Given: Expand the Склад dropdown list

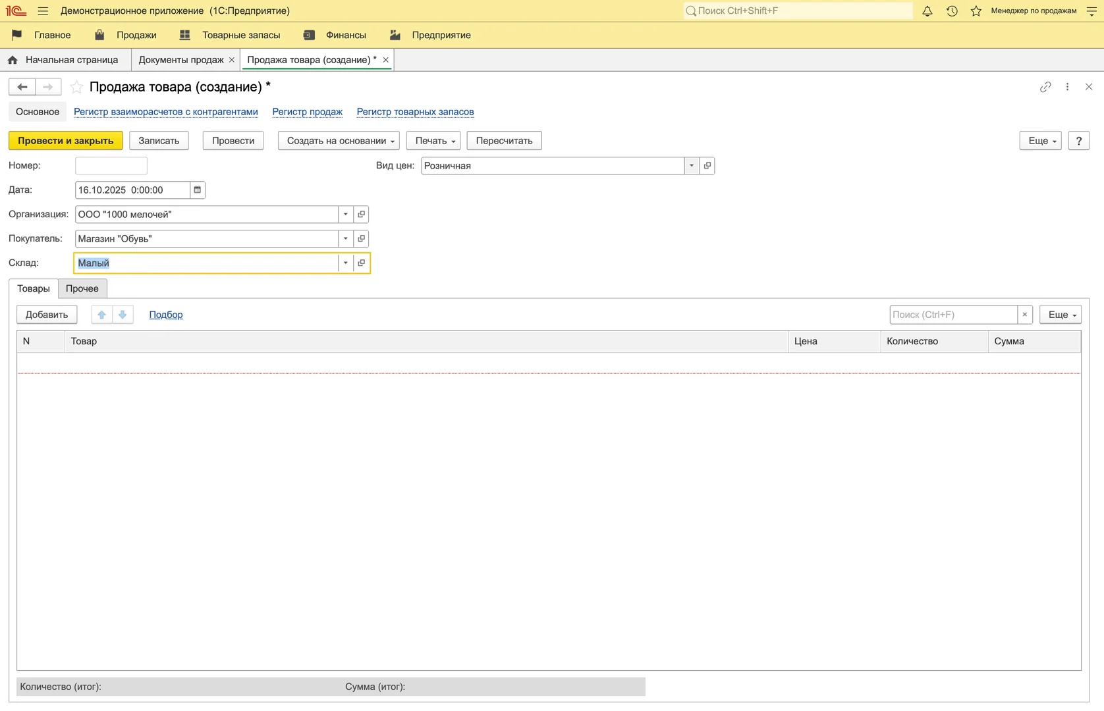Looking at the screenshot, I should point(345,263).
